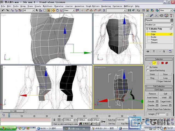Viewport: 175px width, 131px height.
Task: Open the Material Editor toolbar icon
Action: click(x=152, y=10)
